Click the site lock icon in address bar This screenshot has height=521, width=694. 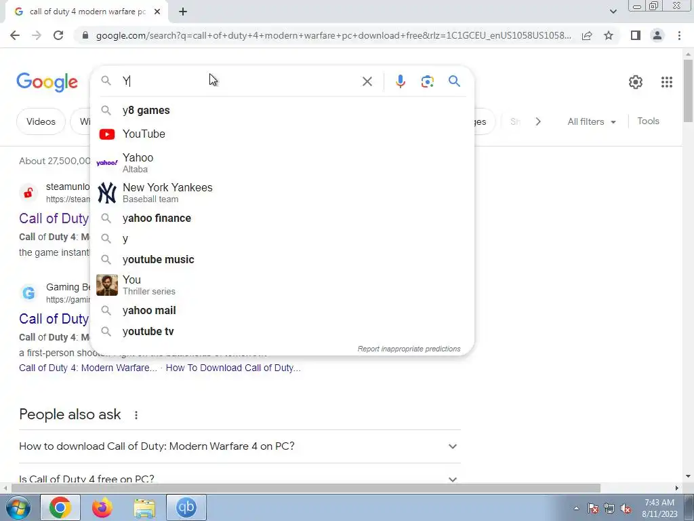pyautogui.click(x=85, y=35)
